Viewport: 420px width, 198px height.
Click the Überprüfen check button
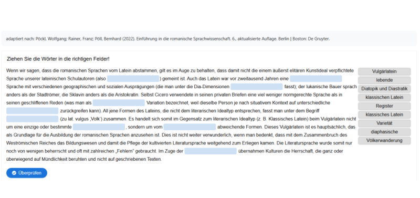[27, 173]
